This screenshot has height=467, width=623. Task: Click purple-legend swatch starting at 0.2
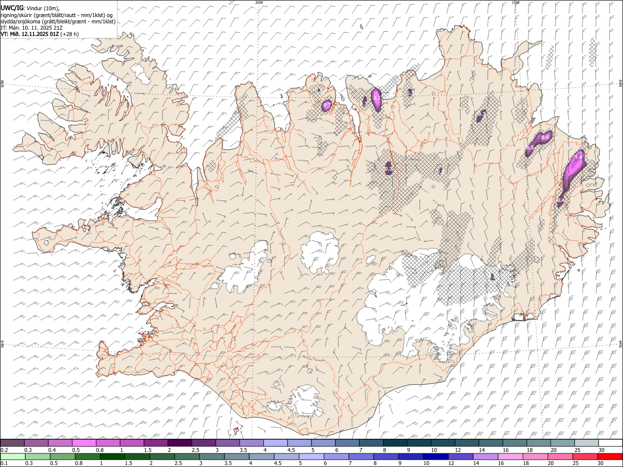coord(12,443)
